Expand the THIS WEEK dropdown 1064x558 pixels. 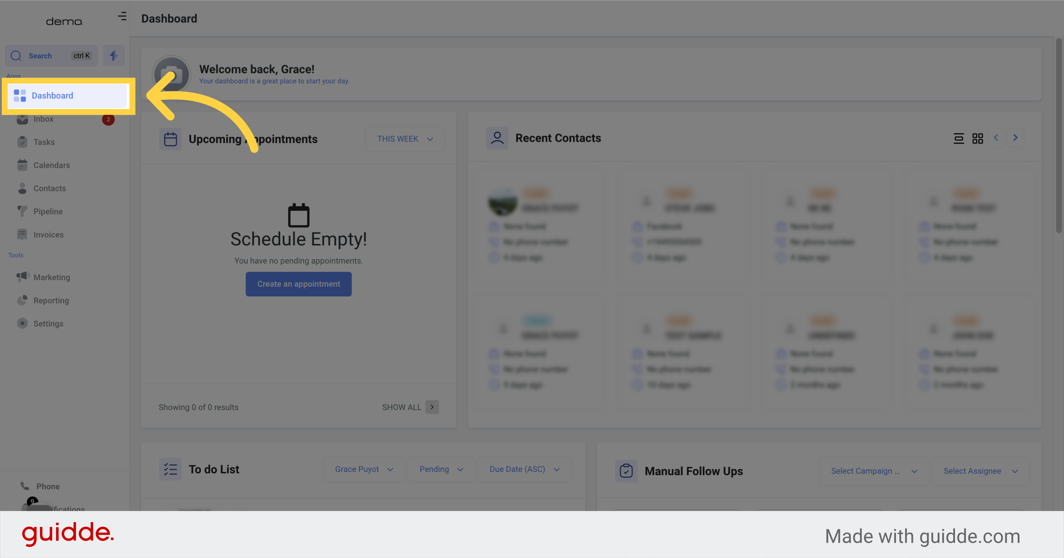[404, 139]
